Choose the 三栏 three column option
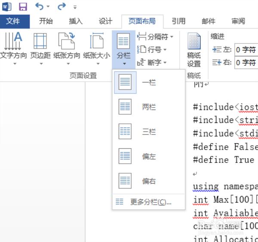The image size is (258, 242). [x=149, y=132]
